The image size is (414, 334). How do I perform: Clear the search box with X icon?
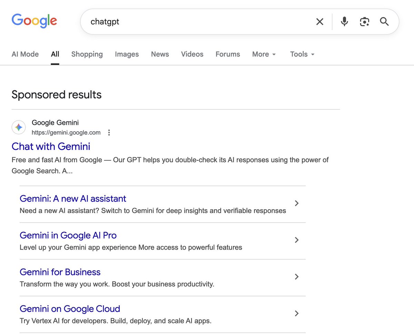320,22
